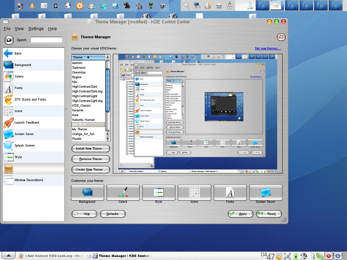Open Icons module in the sidebar
The height and width of the screenshot is (260, 347).
tap(34, 111)
